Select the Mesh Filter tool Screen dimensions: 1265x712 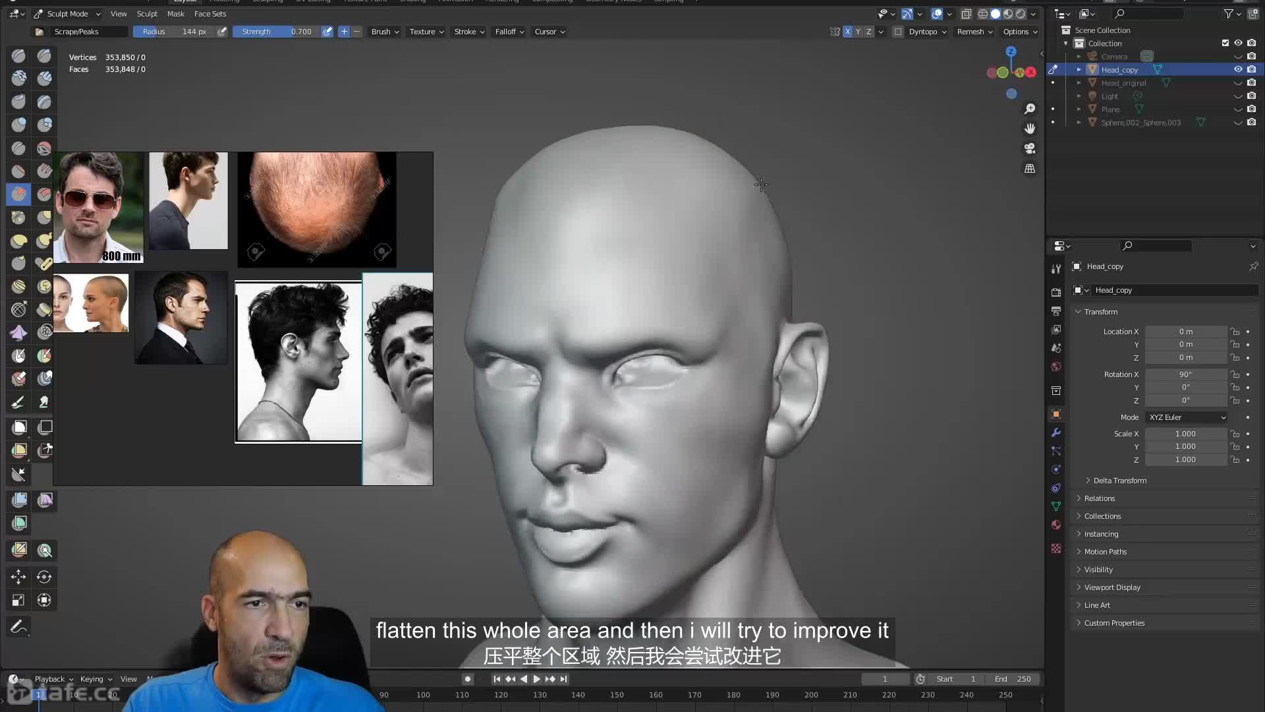click(19, 500)
